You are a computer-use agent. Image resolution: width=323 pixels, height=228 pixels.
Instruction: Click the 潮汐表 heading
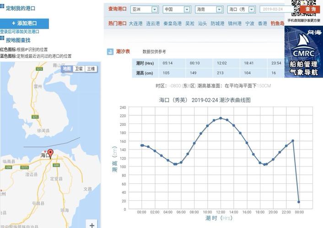click(123, 52)
